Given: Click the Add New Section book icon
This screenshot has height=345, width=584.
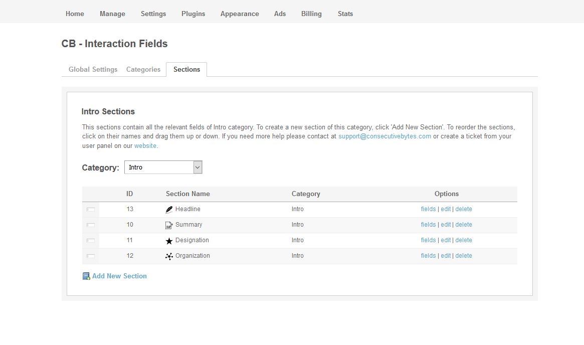Looking at the screenshot, I should 86,276.
